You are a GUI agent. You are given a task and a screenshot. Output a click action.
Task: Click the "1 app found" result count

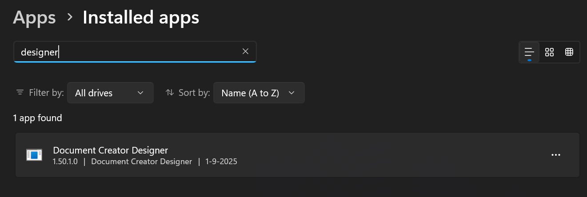[x=37, y=118]
